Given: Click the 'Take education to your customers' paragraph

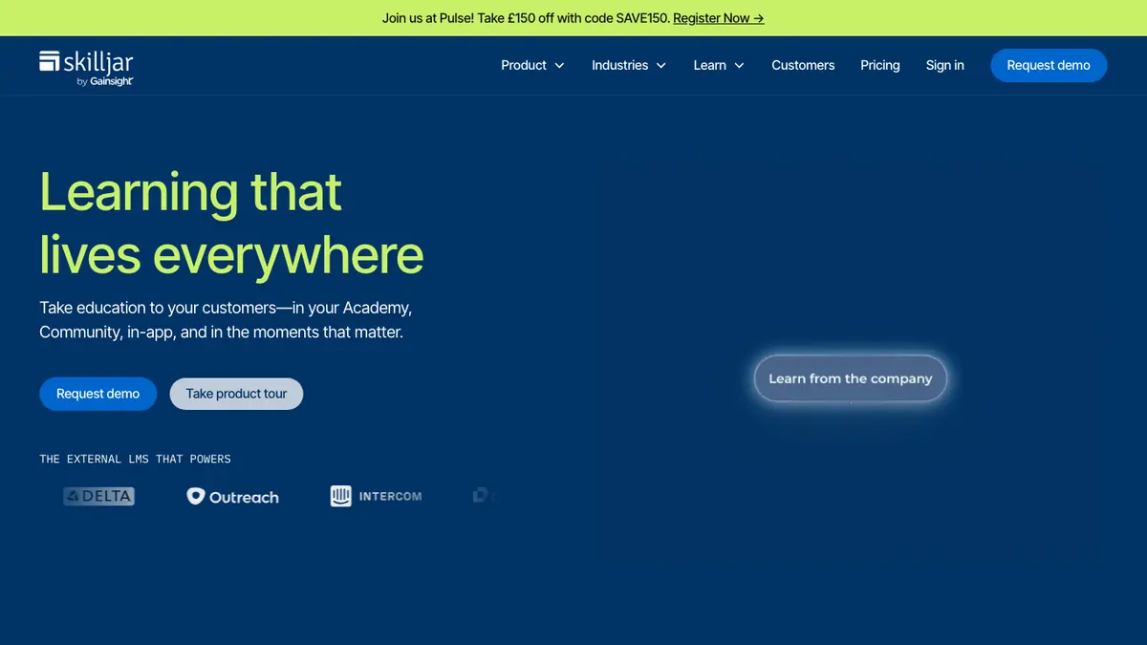Looking at the screenshot, I should coord(226,321).
